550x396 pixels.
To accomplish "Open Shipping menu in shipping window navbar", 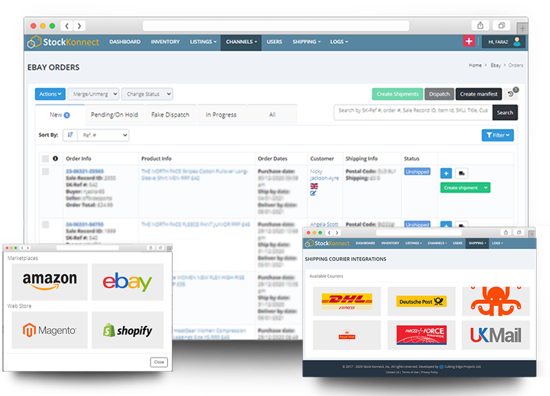I will (x=477, y=243).
